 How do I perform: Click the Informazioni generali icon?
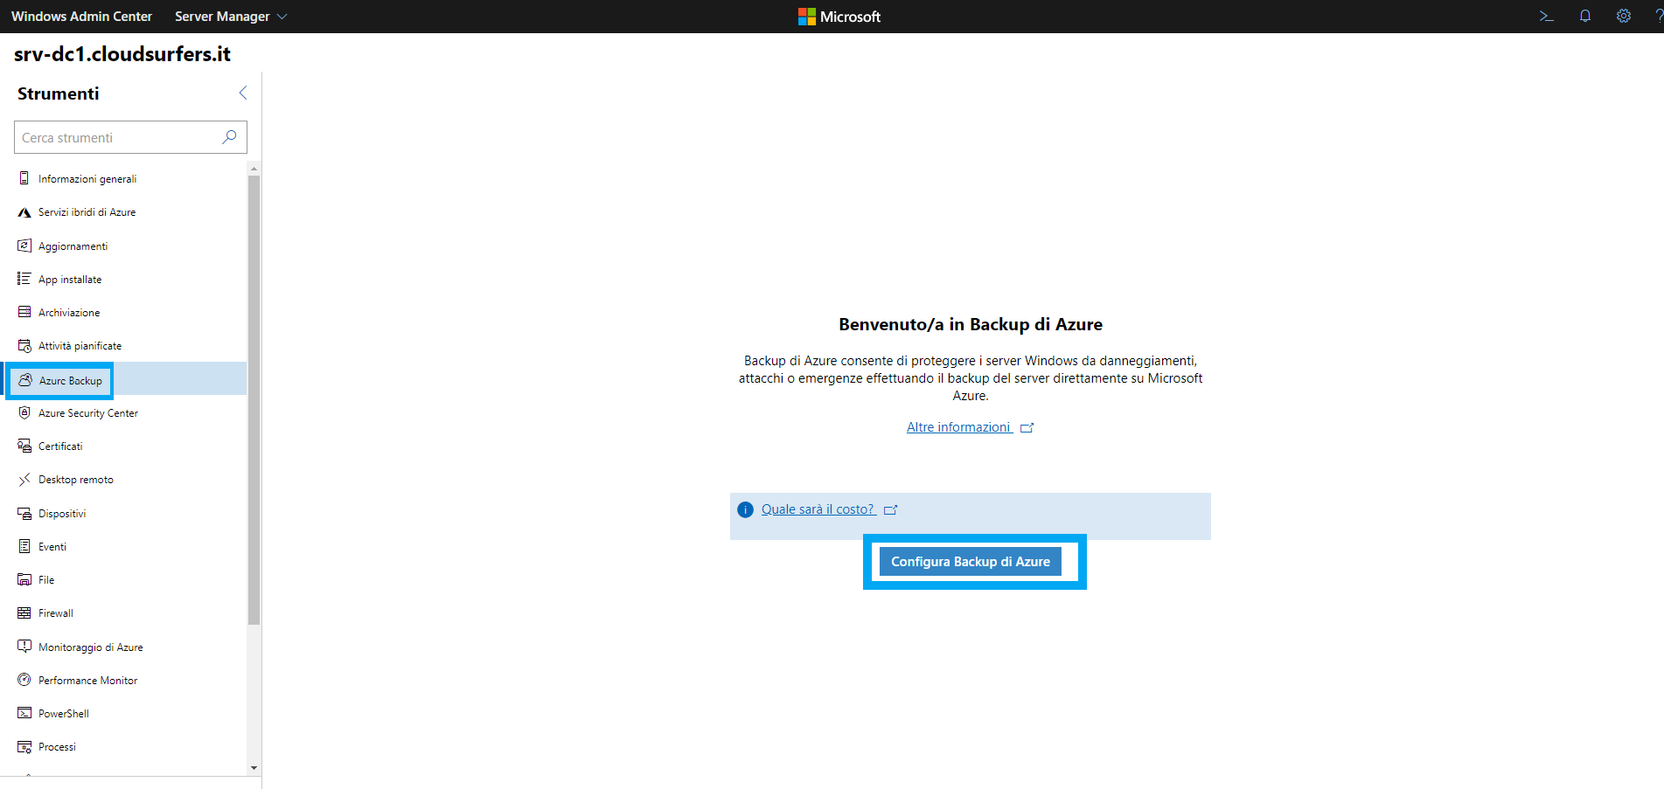tap(24, 178)
